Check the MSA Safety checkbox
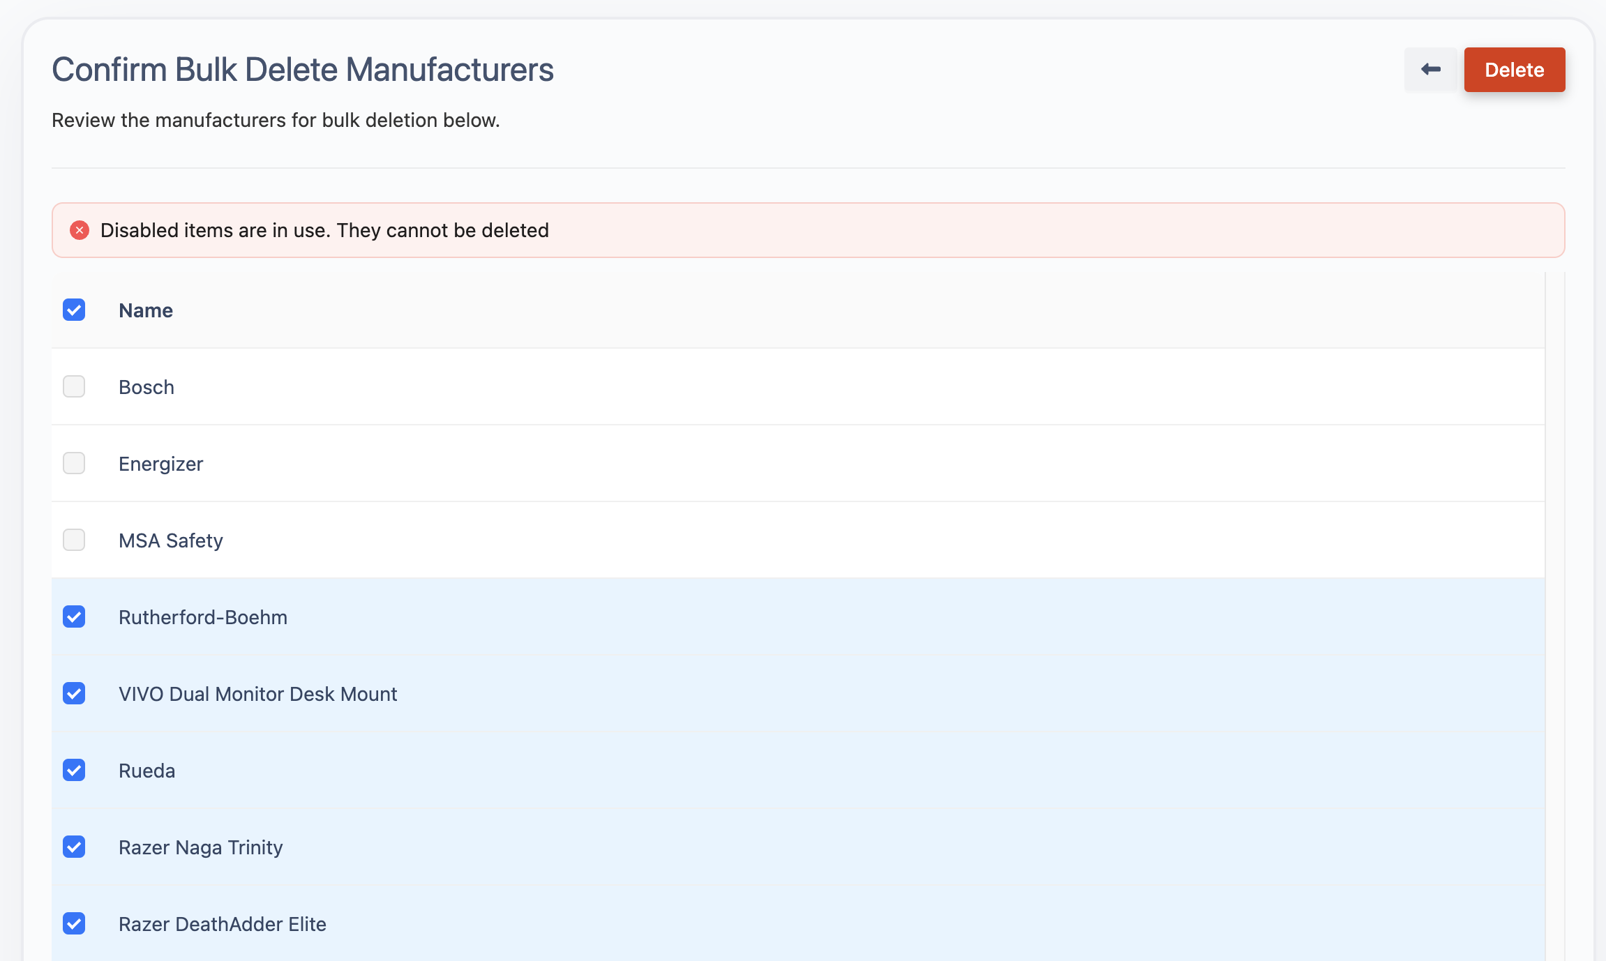1606x961 pixels. (74, 540)
